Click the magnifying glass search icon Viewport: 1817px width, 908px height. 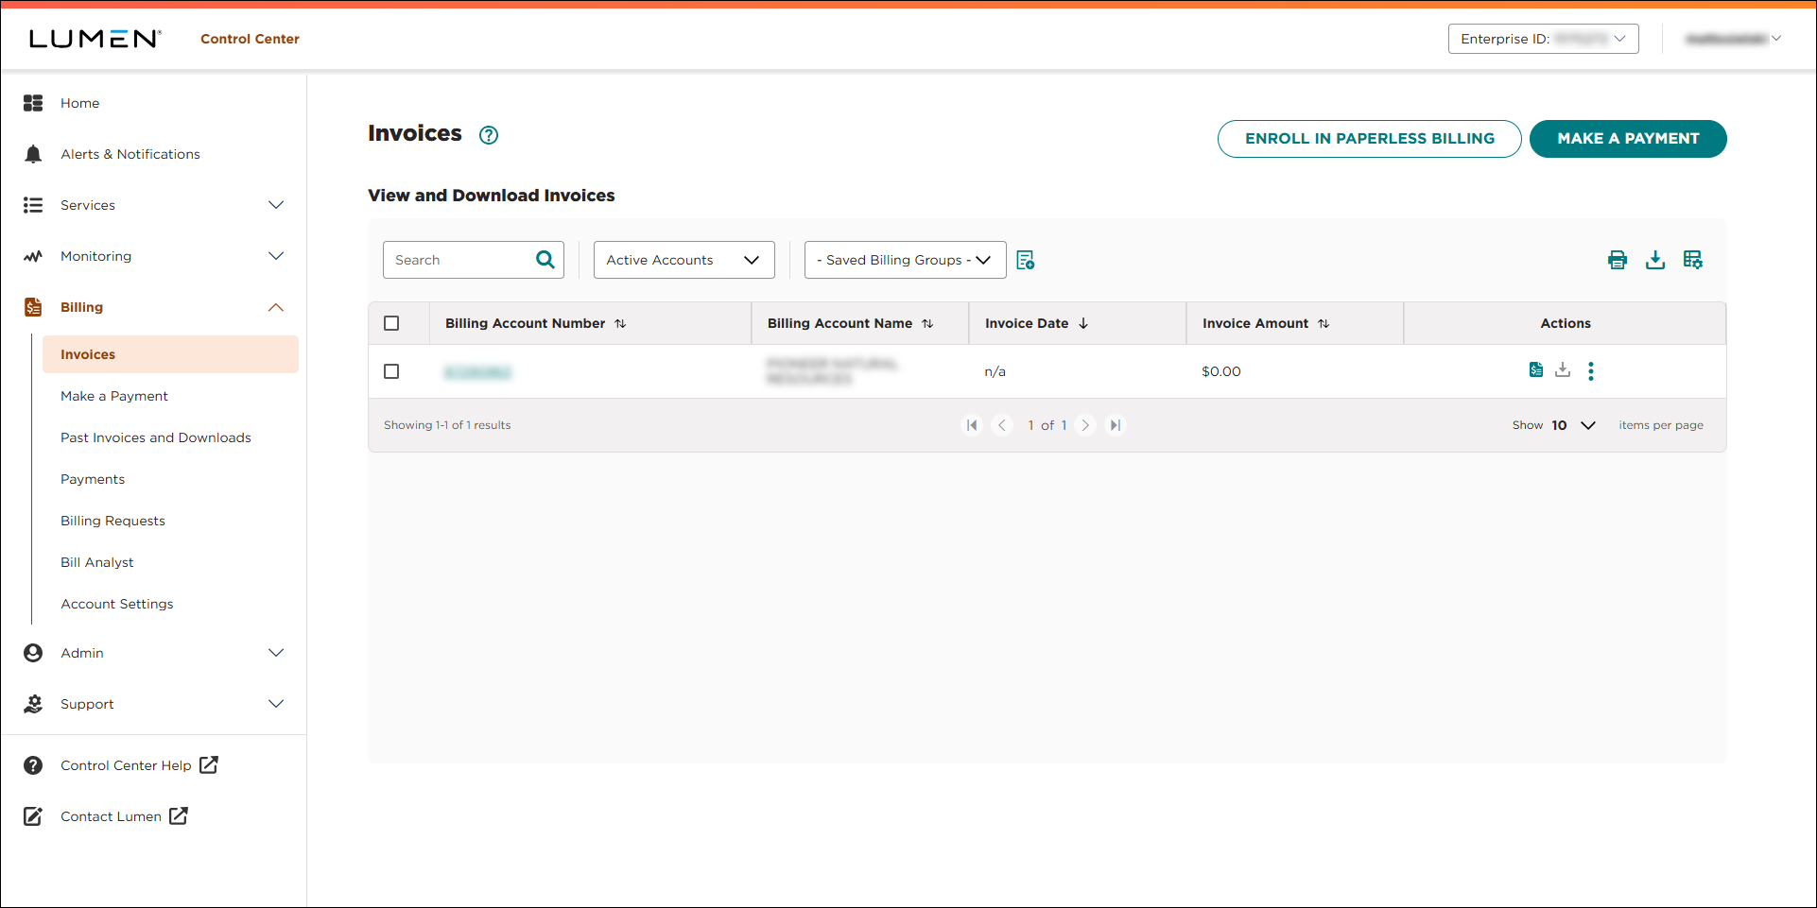(545, 260)
